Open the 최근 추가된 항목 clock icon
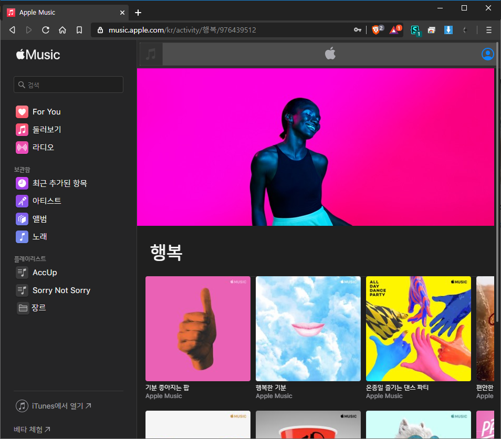 tap(22, 183)
